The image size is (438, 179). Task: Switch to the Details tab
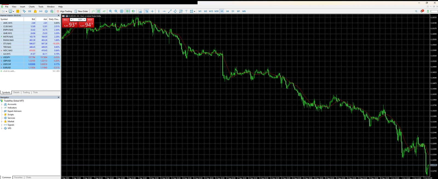[x=16, y=92]
